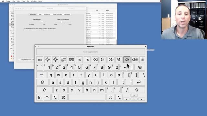Open the Window menu
Viewport: 207px width, 116px height.
(34, 1)
